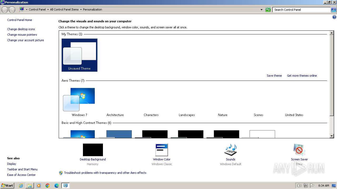Expand the root dropdown before Control Panel
The height and width of the screenshot is (189, 337).
pyautogui.click(x=27, y=9)
